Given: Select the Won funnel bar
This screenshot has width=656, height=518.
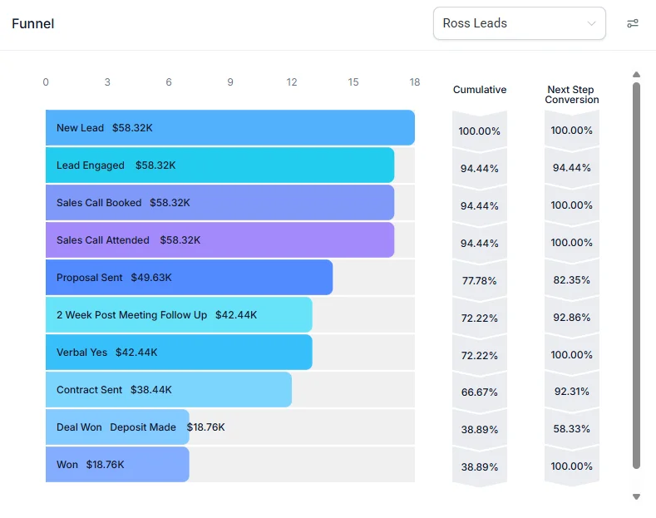Looking at the screenshot, I should point(117,465).
